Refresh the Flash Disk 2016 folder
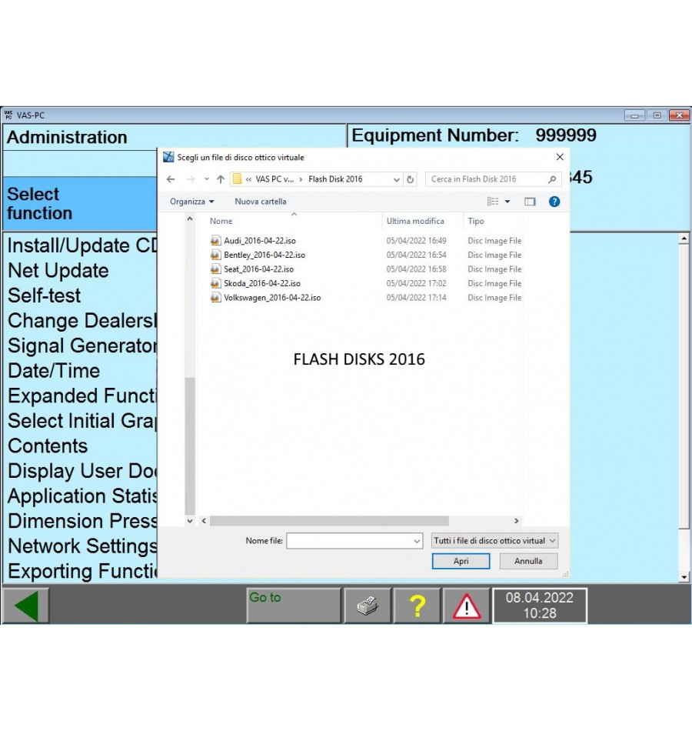 point(410,179)
